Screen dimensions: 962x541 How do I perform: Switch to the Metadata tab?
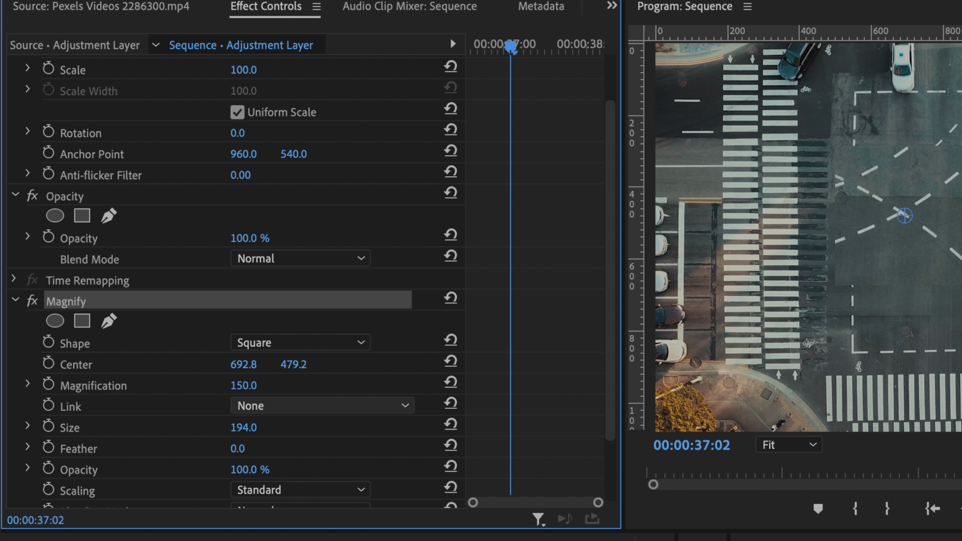pos(540,7)
